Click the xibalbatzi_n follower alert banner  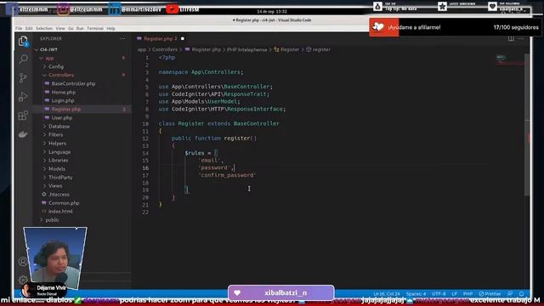point(281,292)
